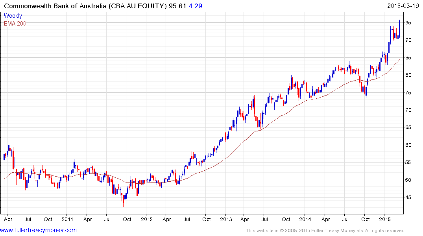Click the 65 price axis label
The width and height of the screenshot is (423, 236).
[408, 127]
